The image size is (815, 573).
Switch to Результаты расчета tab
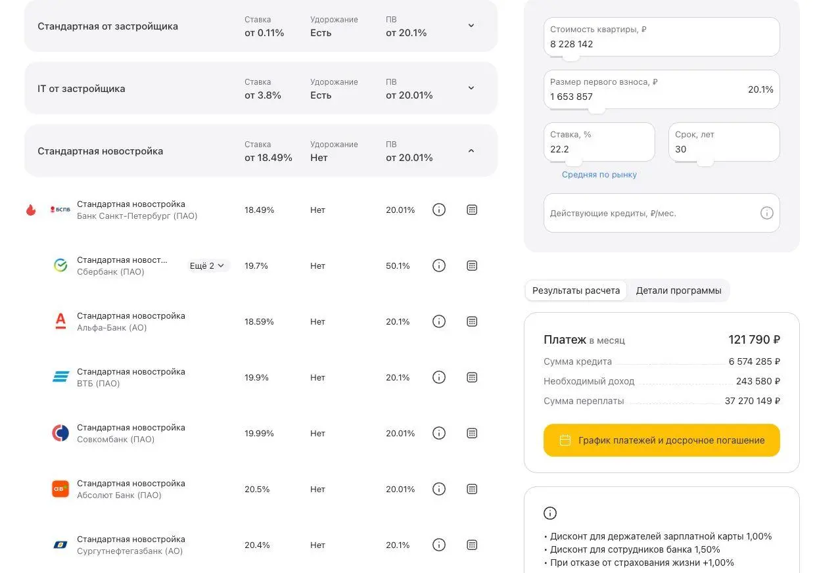[x=576, y=290]
